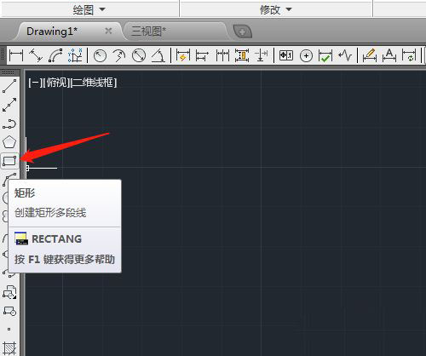Image resolution: width=426 pixels, height=356 pixels.
Task: Switch to the Drawing1* tab
Action: point(52,32)
